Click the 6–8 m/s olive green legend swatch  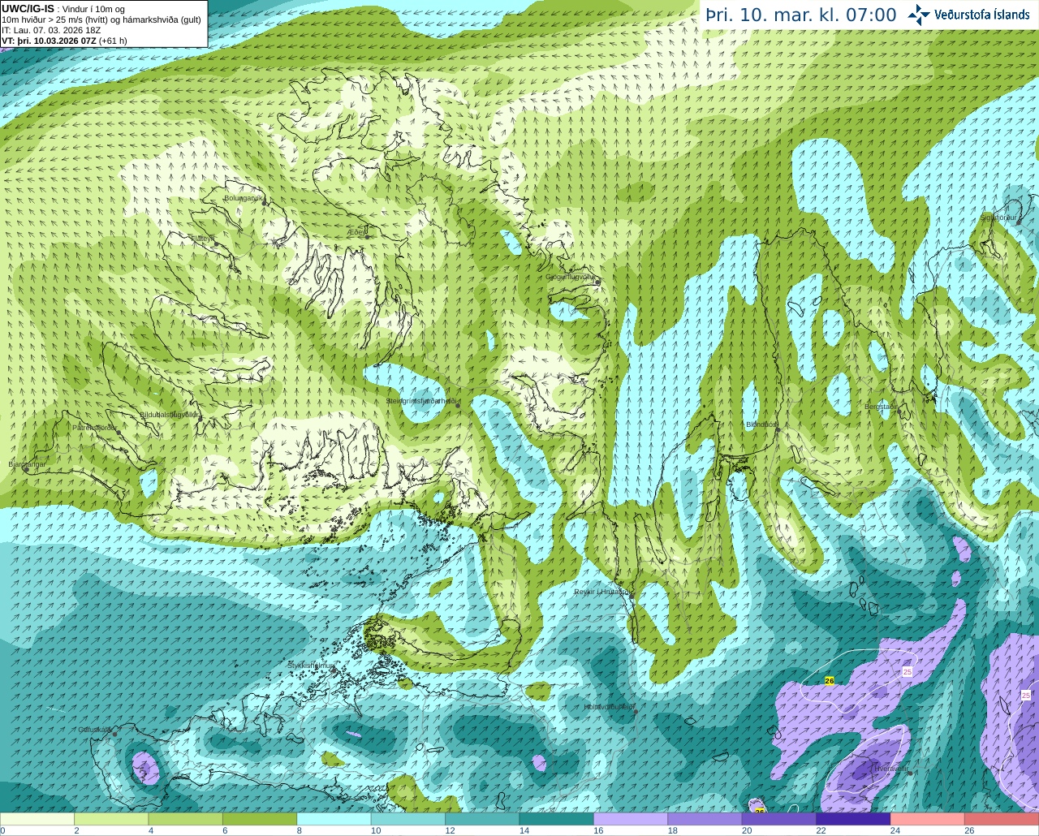click(x=260, y=819)
